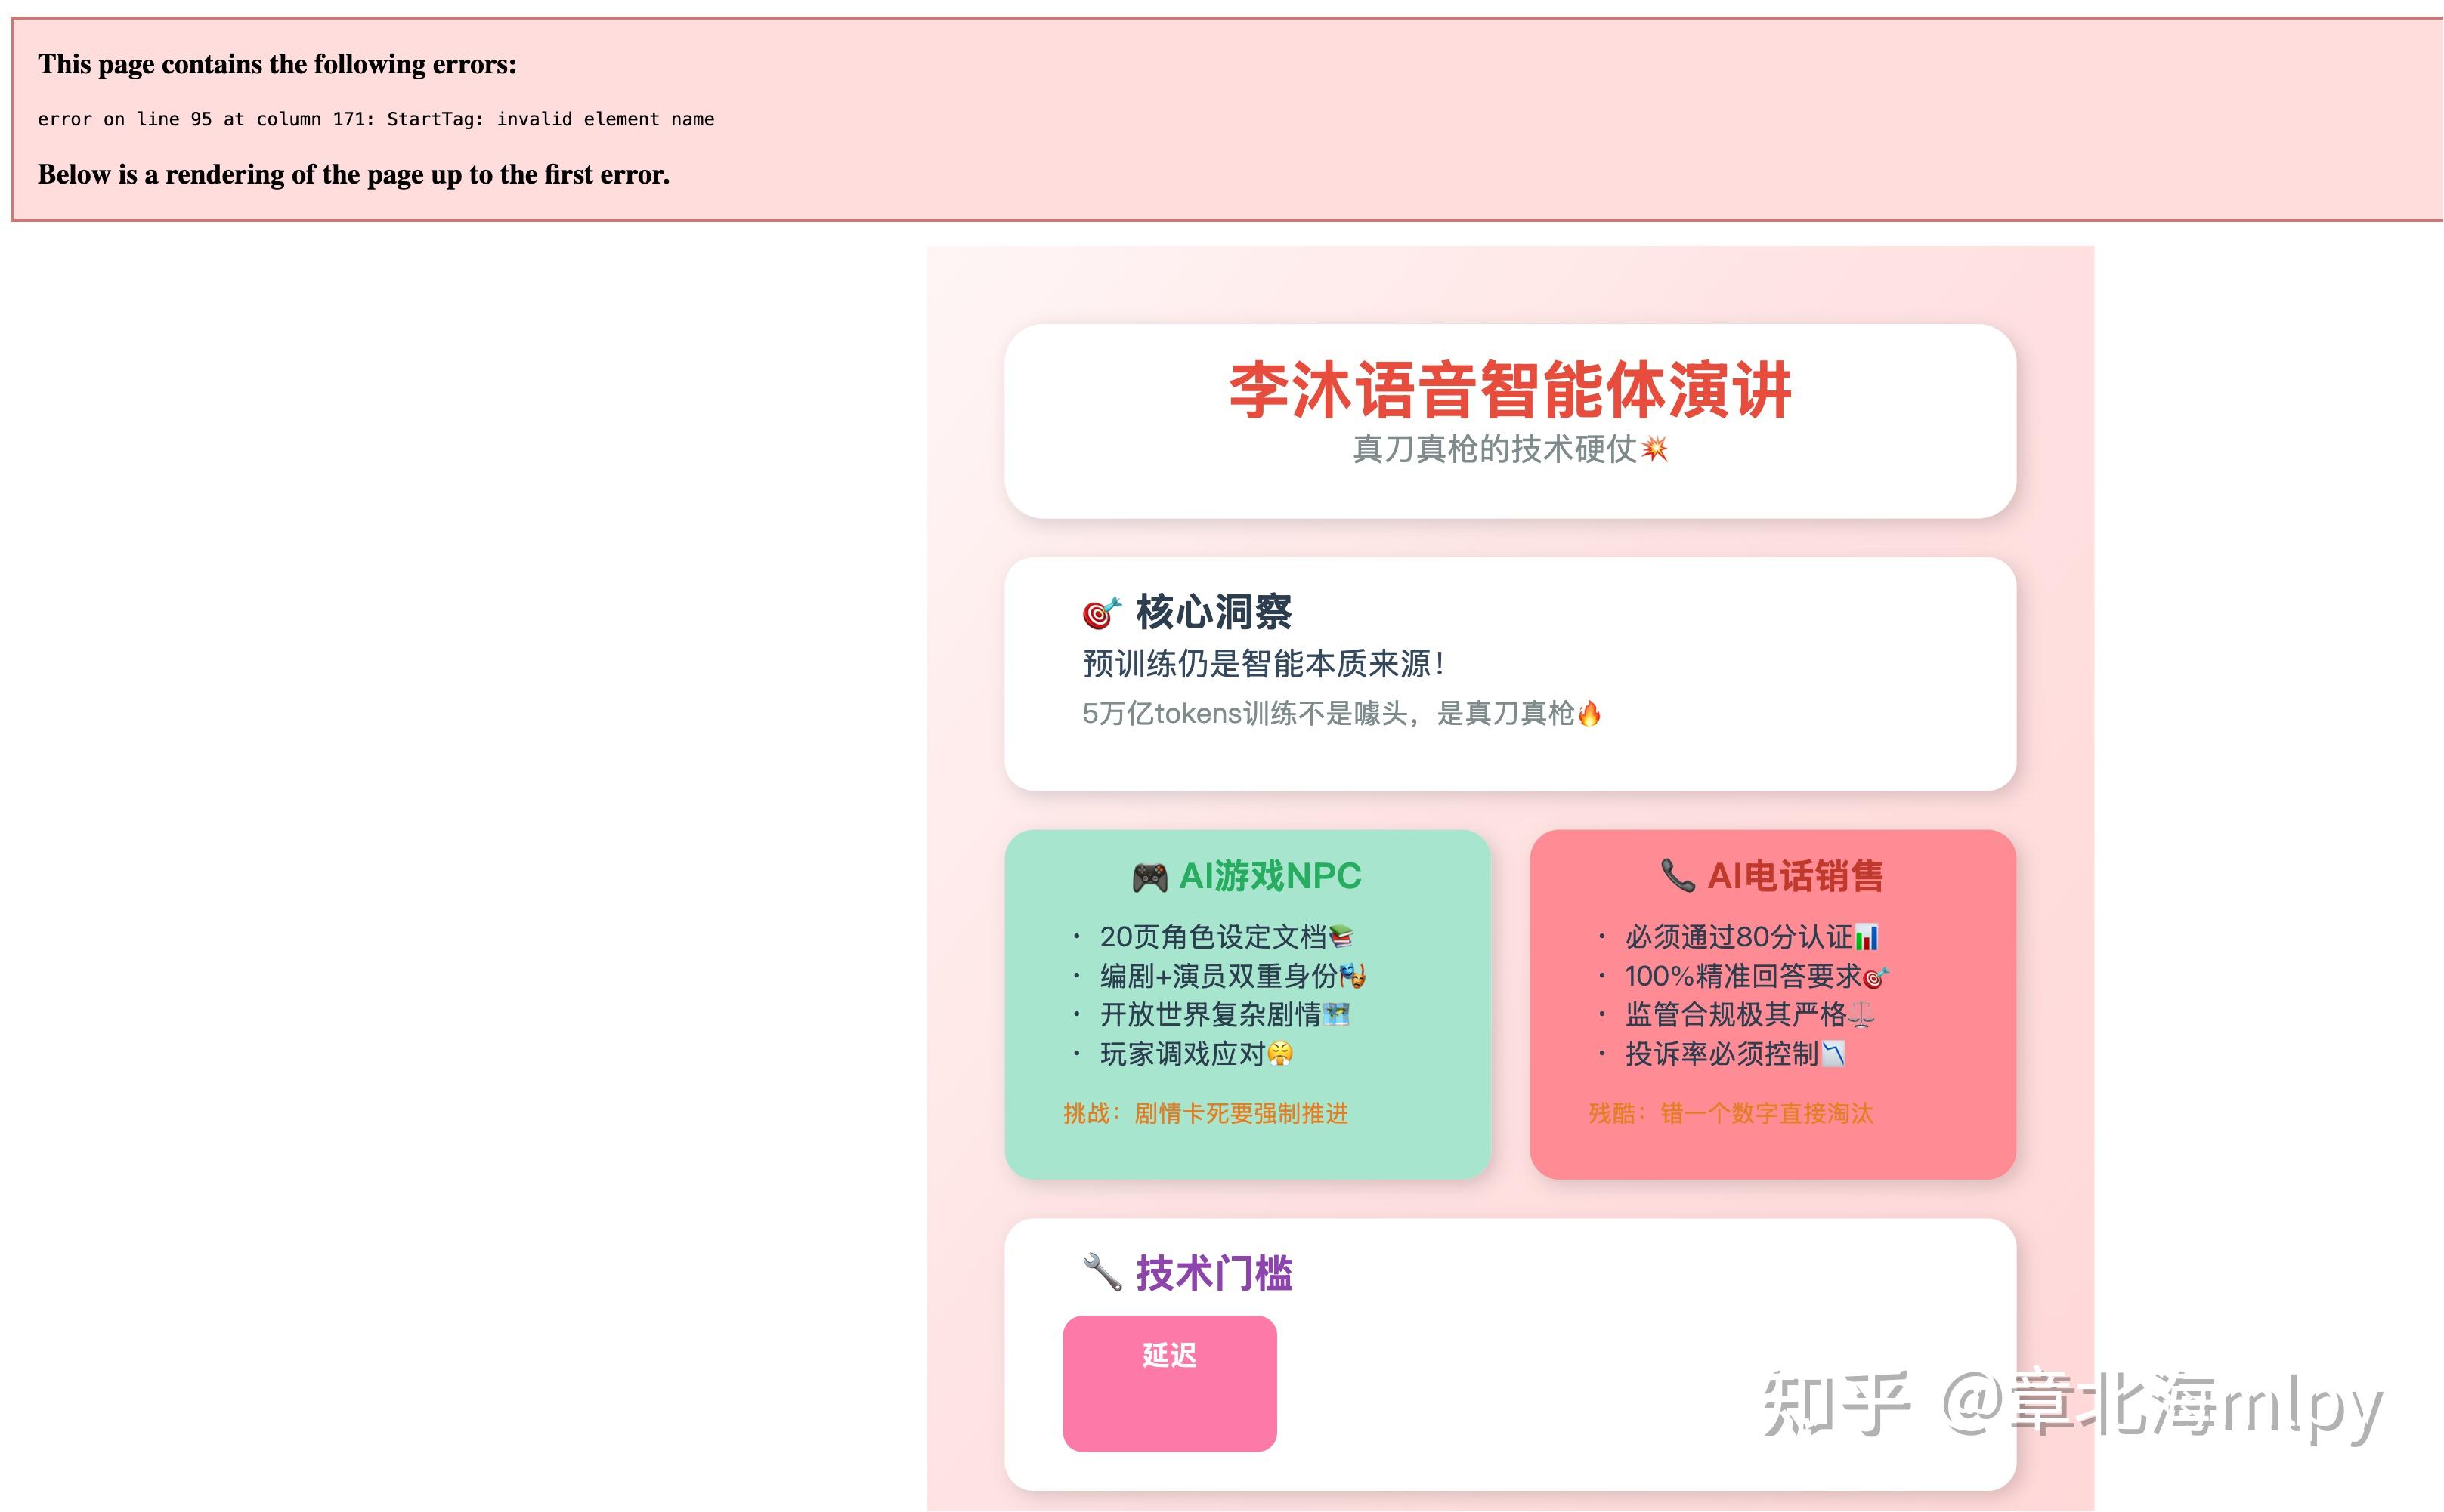
Task: Click the 🎯 target icon beside 核心洞察
Action: tap(1100, 613)
